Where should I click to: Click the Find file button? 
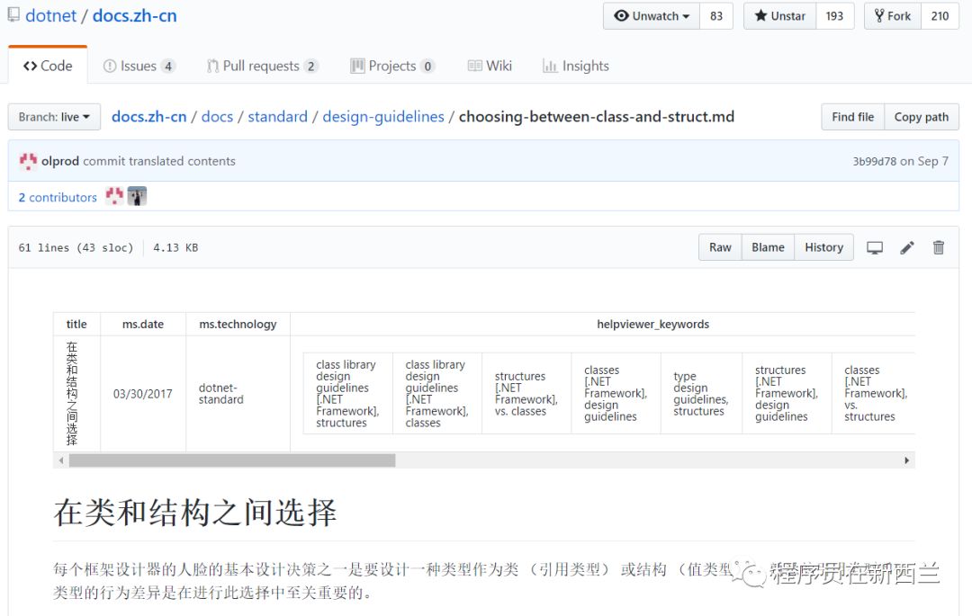[x=853, y=117]
